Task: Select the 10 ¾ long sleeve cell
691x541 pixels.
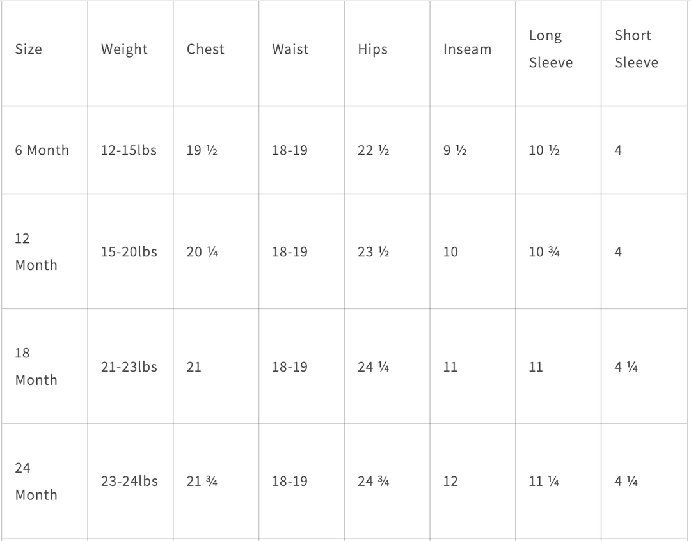Action: pos(544,252)
